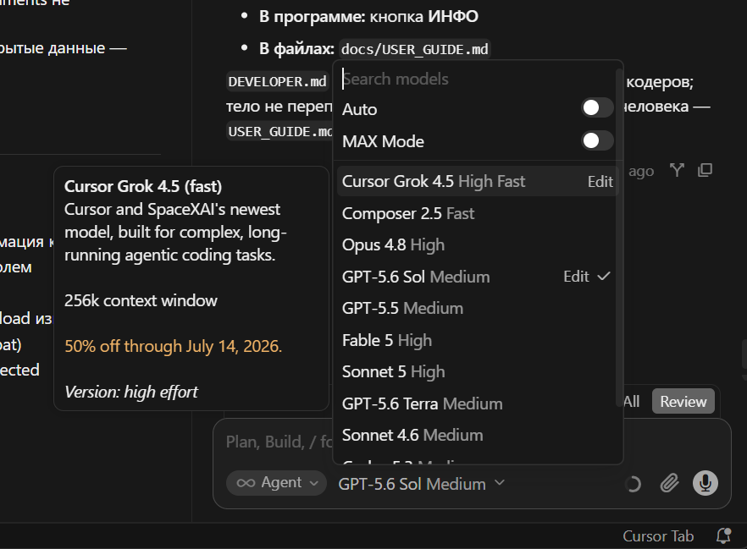Click the 256k context window text
This screenshot has width=747, height=549.
[141, 300]
